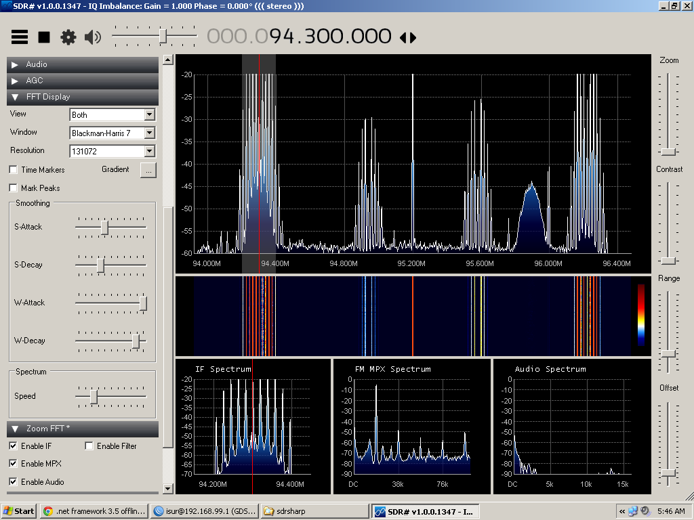The image size is (694, 520).
Task: Click the Gradient ellipsis button
Action: [x=148, y=170]
